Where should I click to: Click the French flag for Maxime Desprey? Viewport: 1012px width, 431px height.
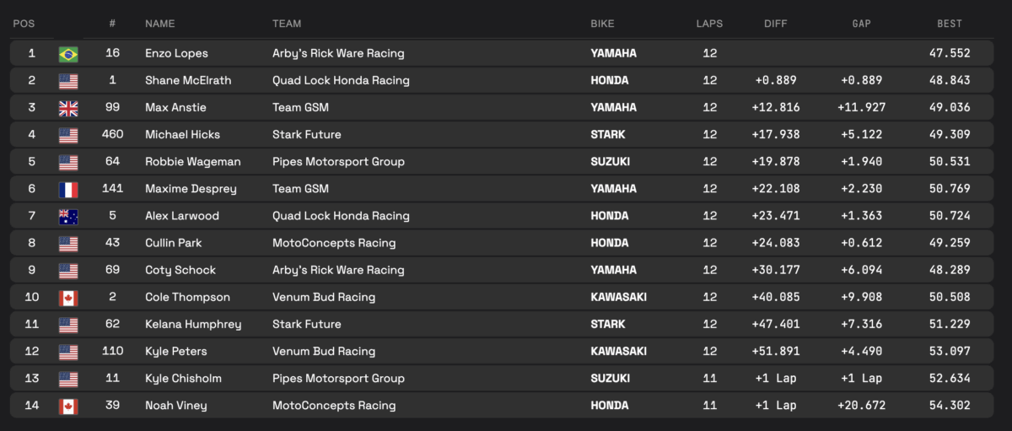68,189
